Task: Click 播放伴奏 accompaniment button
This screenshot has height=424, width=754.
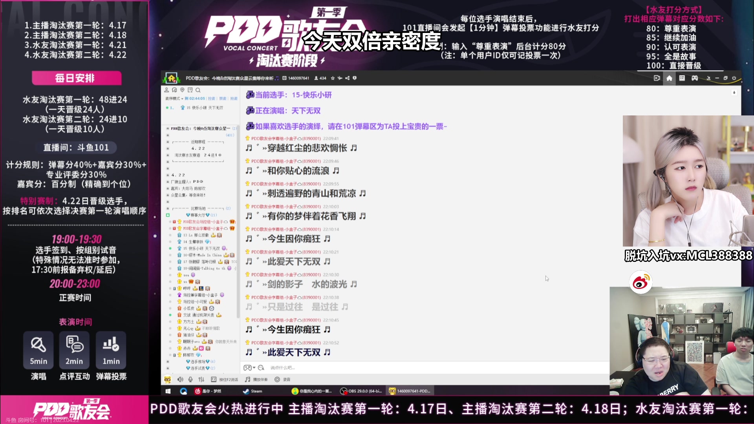Action: 256,380
